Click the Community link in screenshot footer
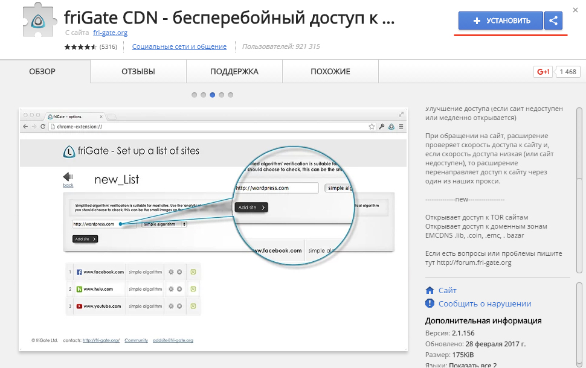This screenshot has width=586, height=368. (137, 340)
